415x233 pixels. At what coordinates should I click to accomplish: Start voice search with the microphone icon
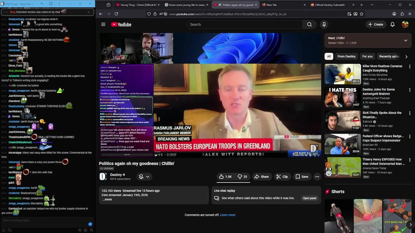click(324, 24)
